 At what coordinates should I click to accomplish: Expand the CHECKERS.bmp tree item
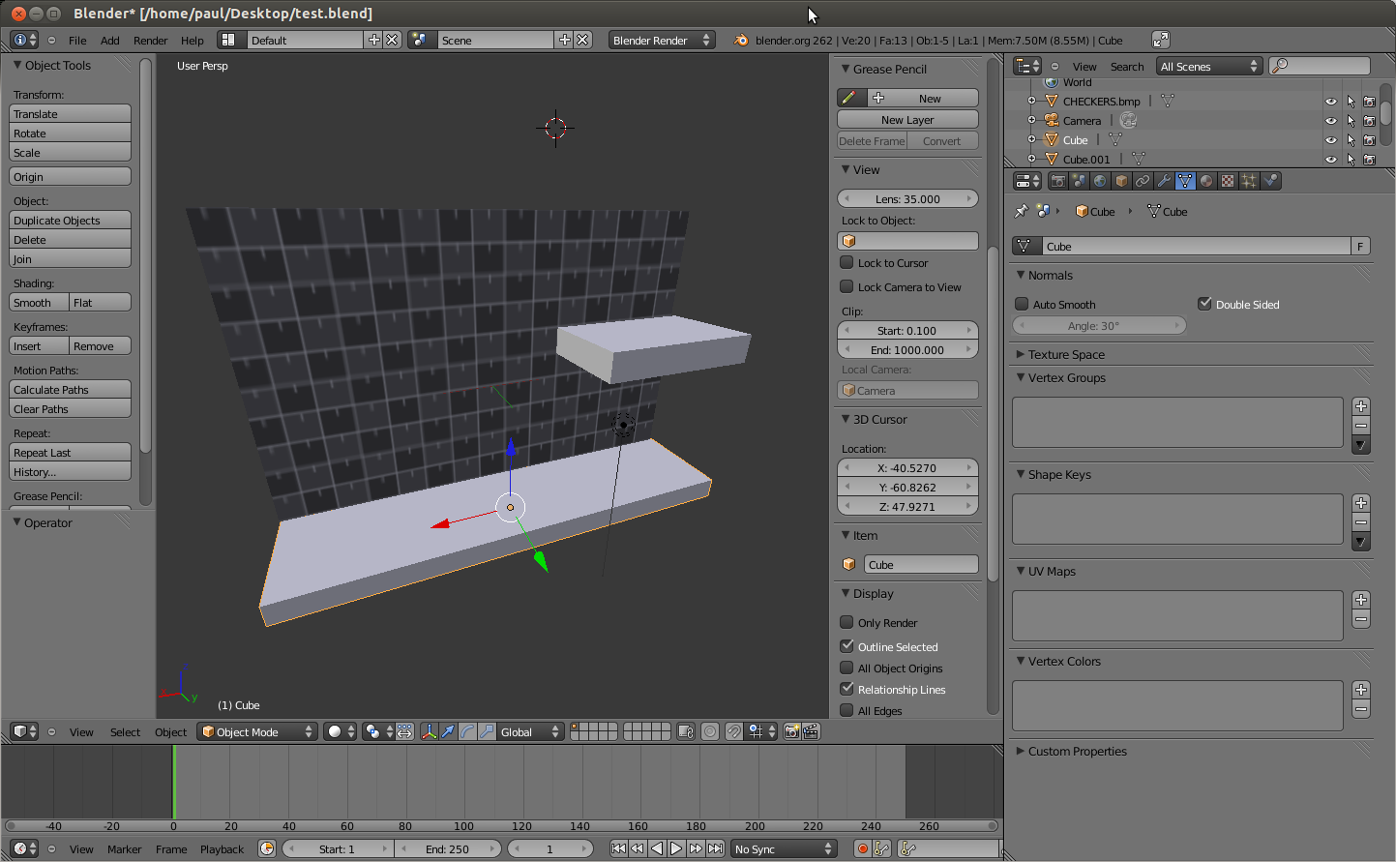coord(1031,102)
